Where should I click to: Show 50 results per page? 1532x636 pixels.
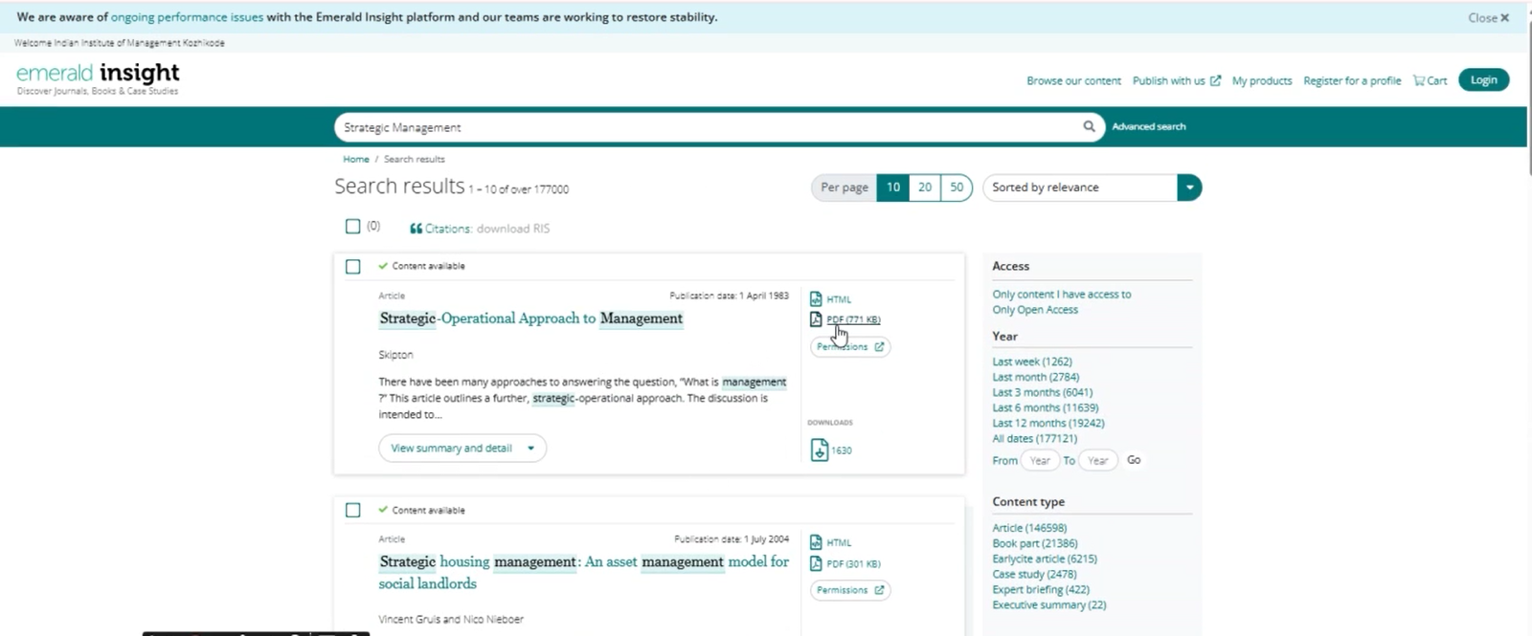pyautogui.click(x=956, y=187)
